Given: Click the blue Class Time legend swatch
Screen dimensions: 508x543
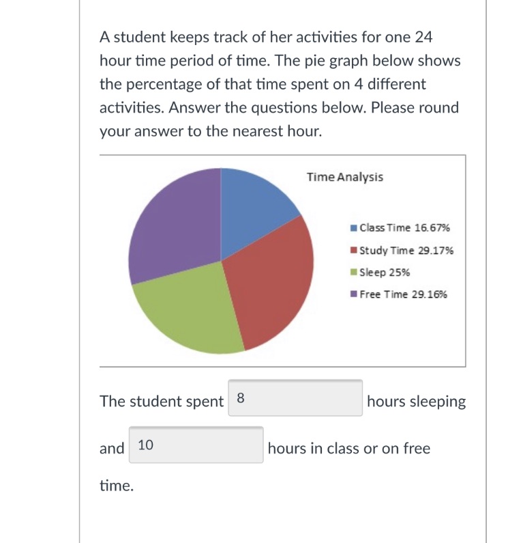Looking at the screenshot, I should [x=354, y=228].
